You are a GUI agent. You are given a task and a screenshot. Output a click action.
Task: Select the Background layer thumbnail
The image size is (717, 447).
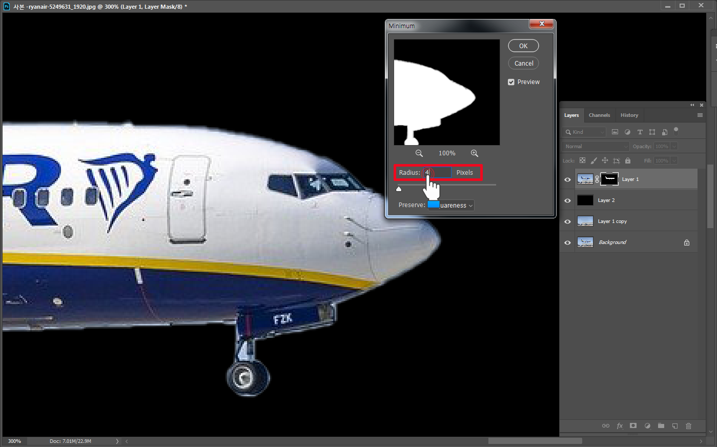coord(585,242)
